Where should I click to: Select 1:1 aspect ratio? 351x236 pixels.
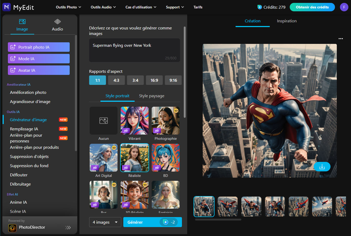point(98,80)
